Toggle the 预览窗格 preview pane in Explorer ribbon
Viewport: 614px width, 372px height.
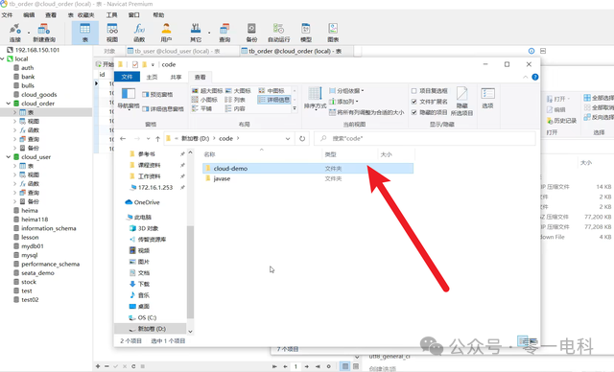[x=157, y=94]
